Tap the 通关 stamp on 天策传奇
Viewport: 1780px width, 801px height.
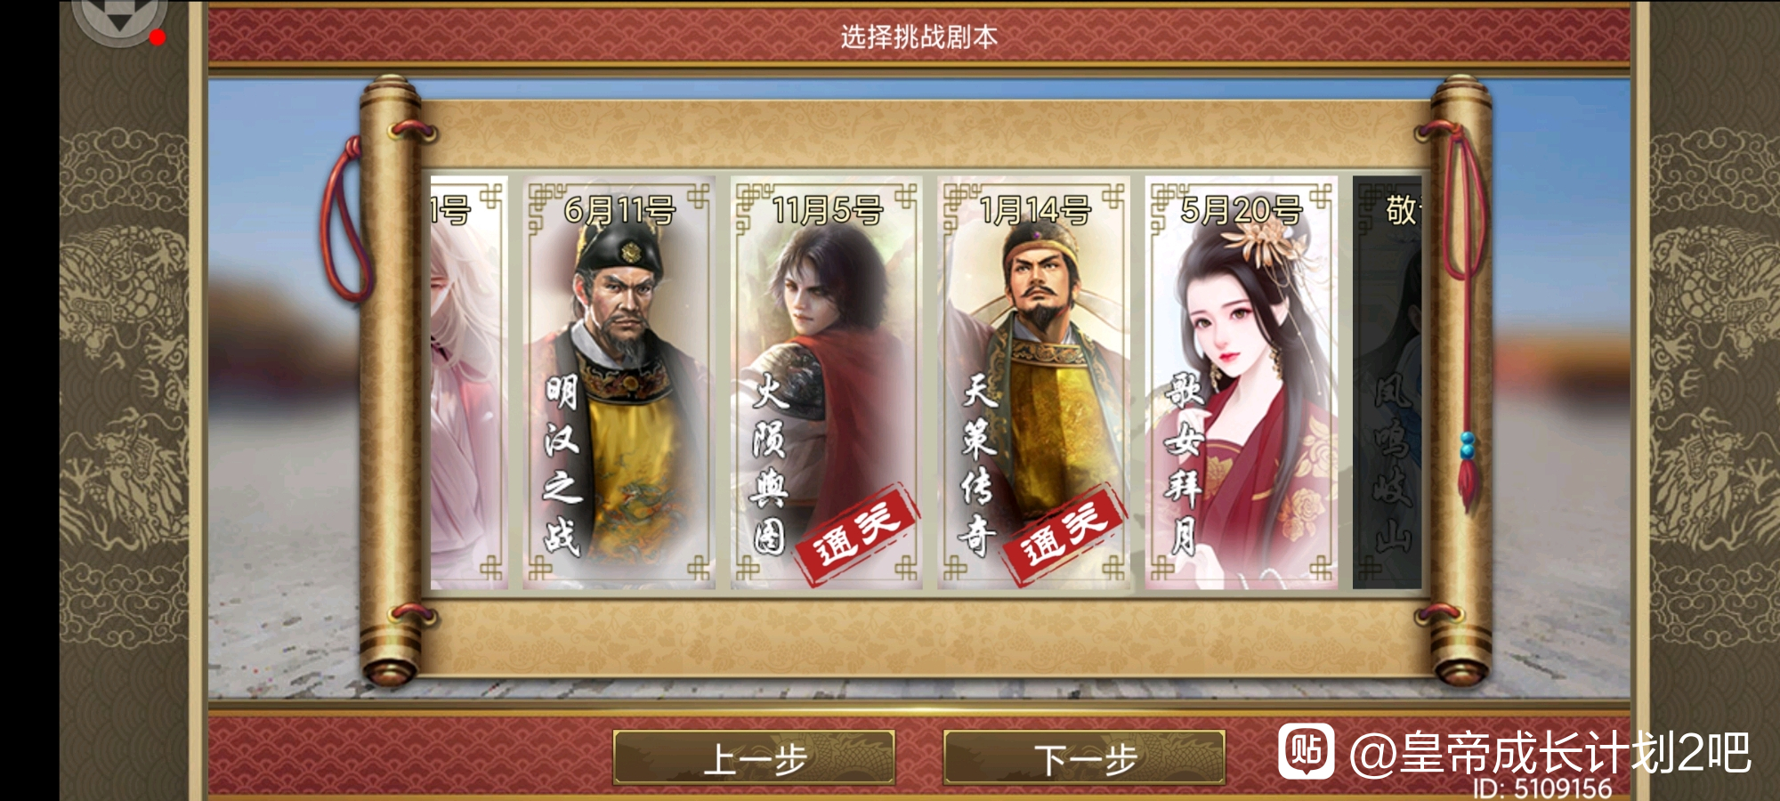[x=1064, y=534]
